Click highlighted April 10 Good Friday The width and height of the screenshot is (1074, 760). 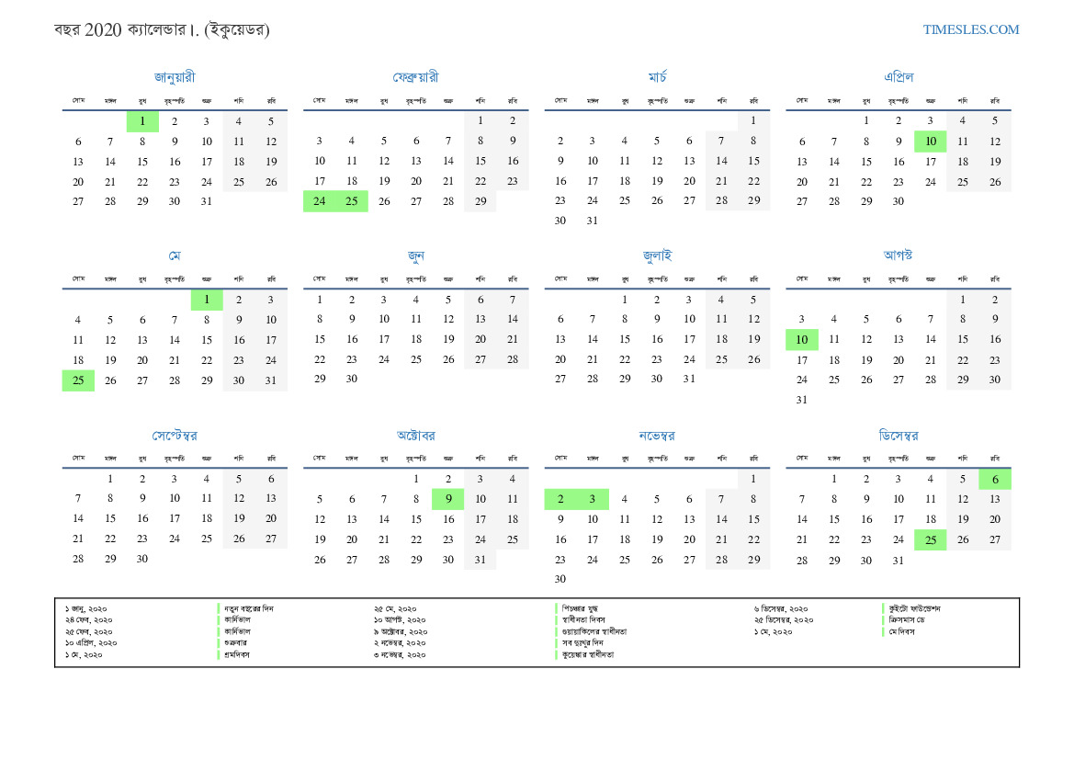(x=930, y=142)
